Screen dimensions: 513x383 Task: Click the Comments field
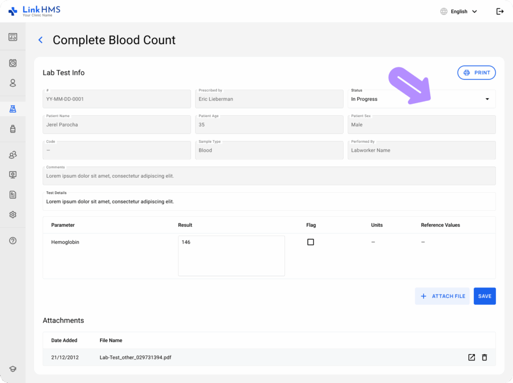point(269,176)
